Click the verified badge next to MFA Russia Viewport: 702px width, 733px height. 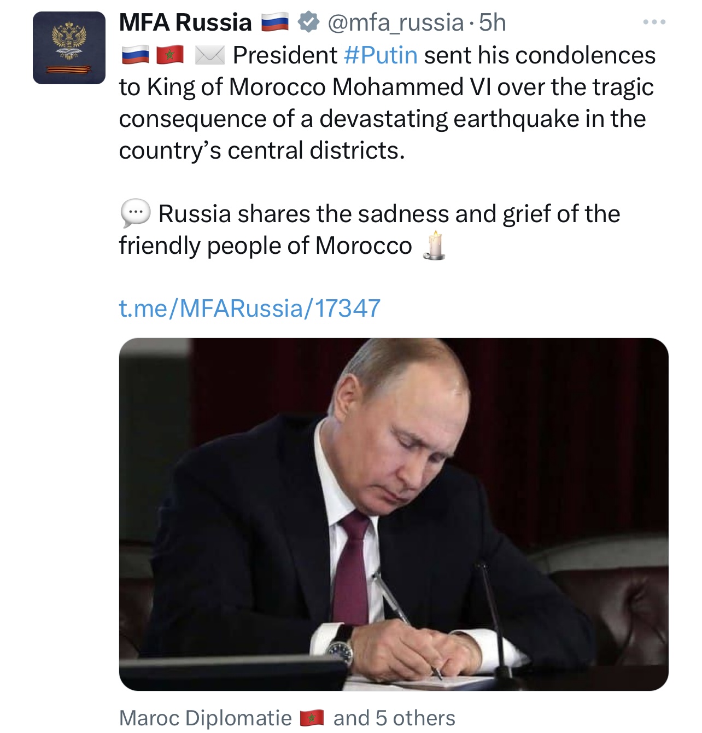pyautogui.click(x=308, y=22)
